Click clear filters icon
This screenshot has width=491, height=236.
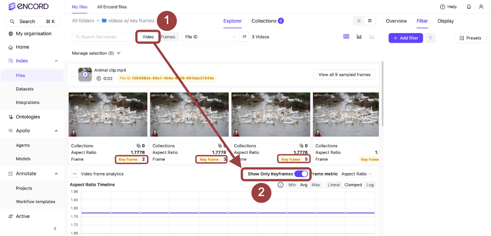point(431,38)
